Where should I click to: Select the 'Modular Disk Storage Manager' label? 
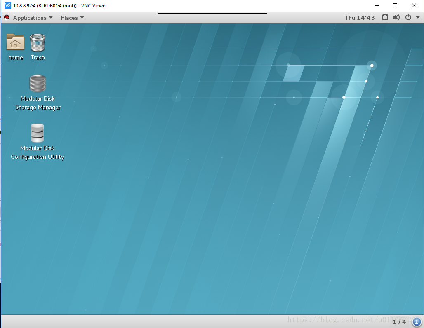click(x=38, y=103)
